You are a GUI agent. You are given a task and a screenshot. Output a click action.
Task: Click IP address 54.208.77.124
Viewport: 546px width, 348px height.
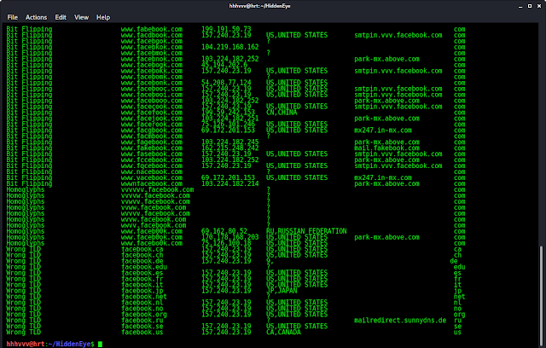tap(226, 83)
